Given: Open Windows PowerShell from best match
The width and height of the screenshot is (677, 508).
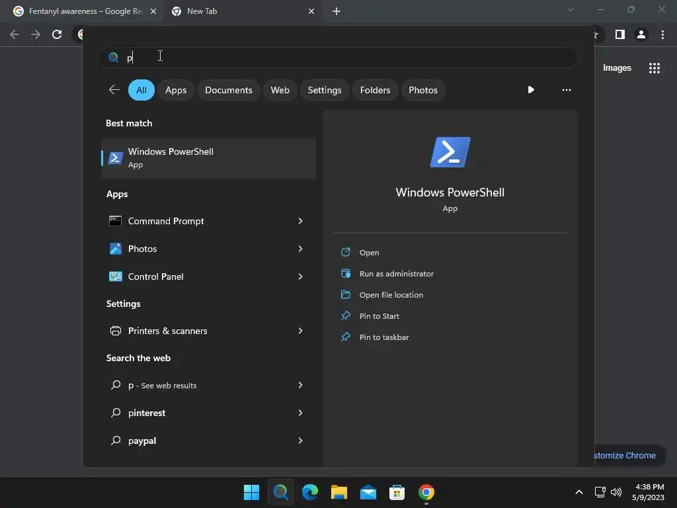Looking at the screenshot, I should pyautogui.click(x=208, y=157).
